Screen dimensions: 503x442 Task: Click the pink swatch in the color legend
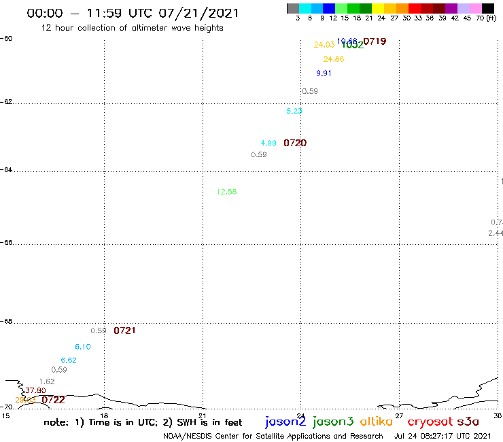coord(476,8)
